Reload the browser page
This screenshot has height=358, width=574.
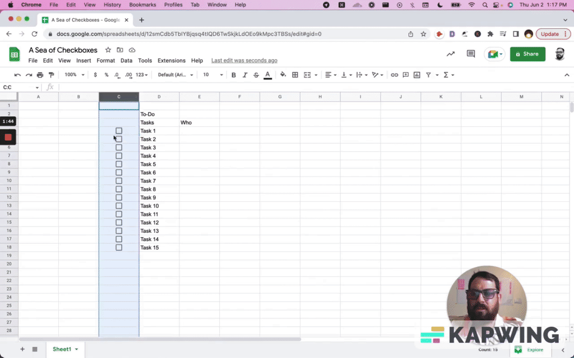pyautogui.click(x=35, y=34)
